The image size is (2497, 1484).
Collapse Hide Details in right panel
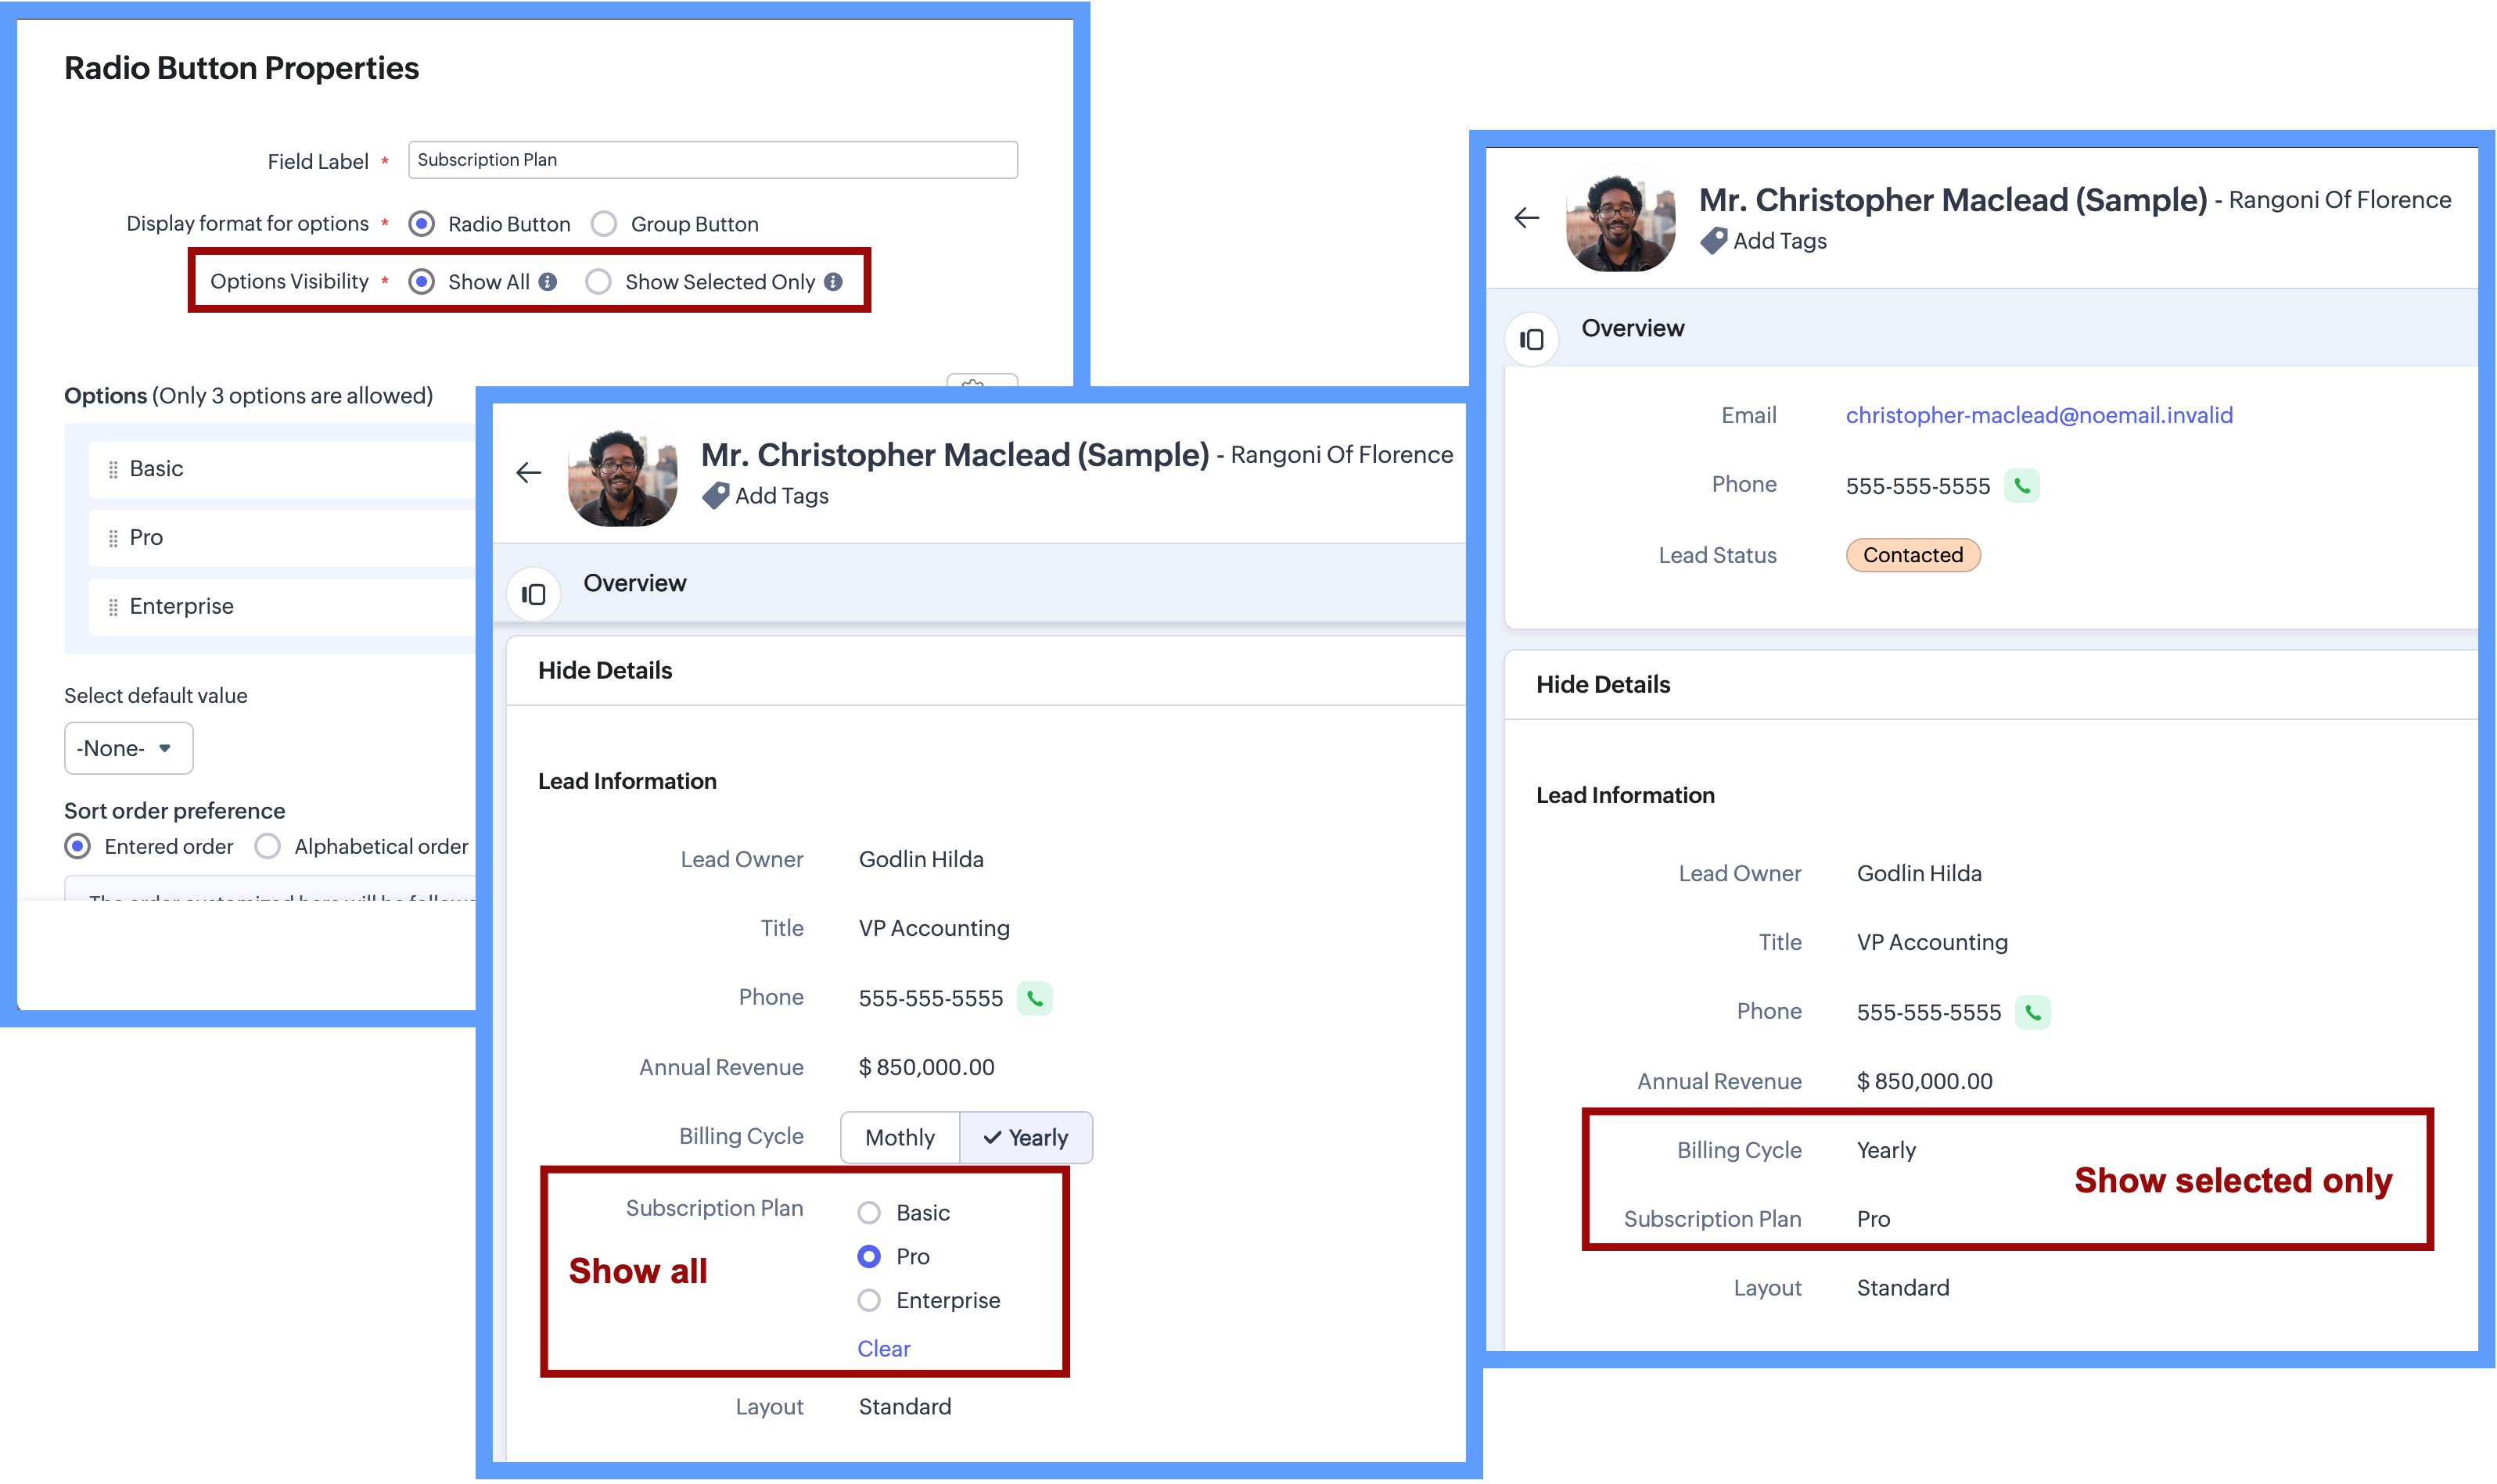(x=1603, y=684)
